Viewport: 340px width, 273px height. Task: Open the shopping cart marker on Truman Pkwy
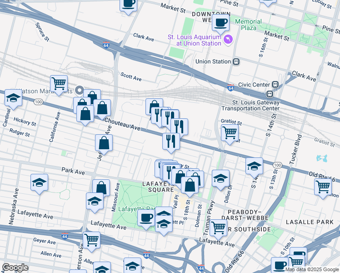click(x=219, y=228)
